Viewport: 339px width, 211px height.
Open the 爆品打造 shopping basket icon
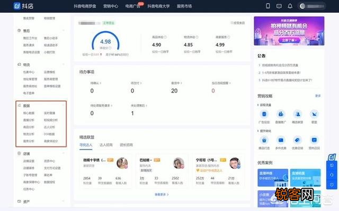[264, 140]
